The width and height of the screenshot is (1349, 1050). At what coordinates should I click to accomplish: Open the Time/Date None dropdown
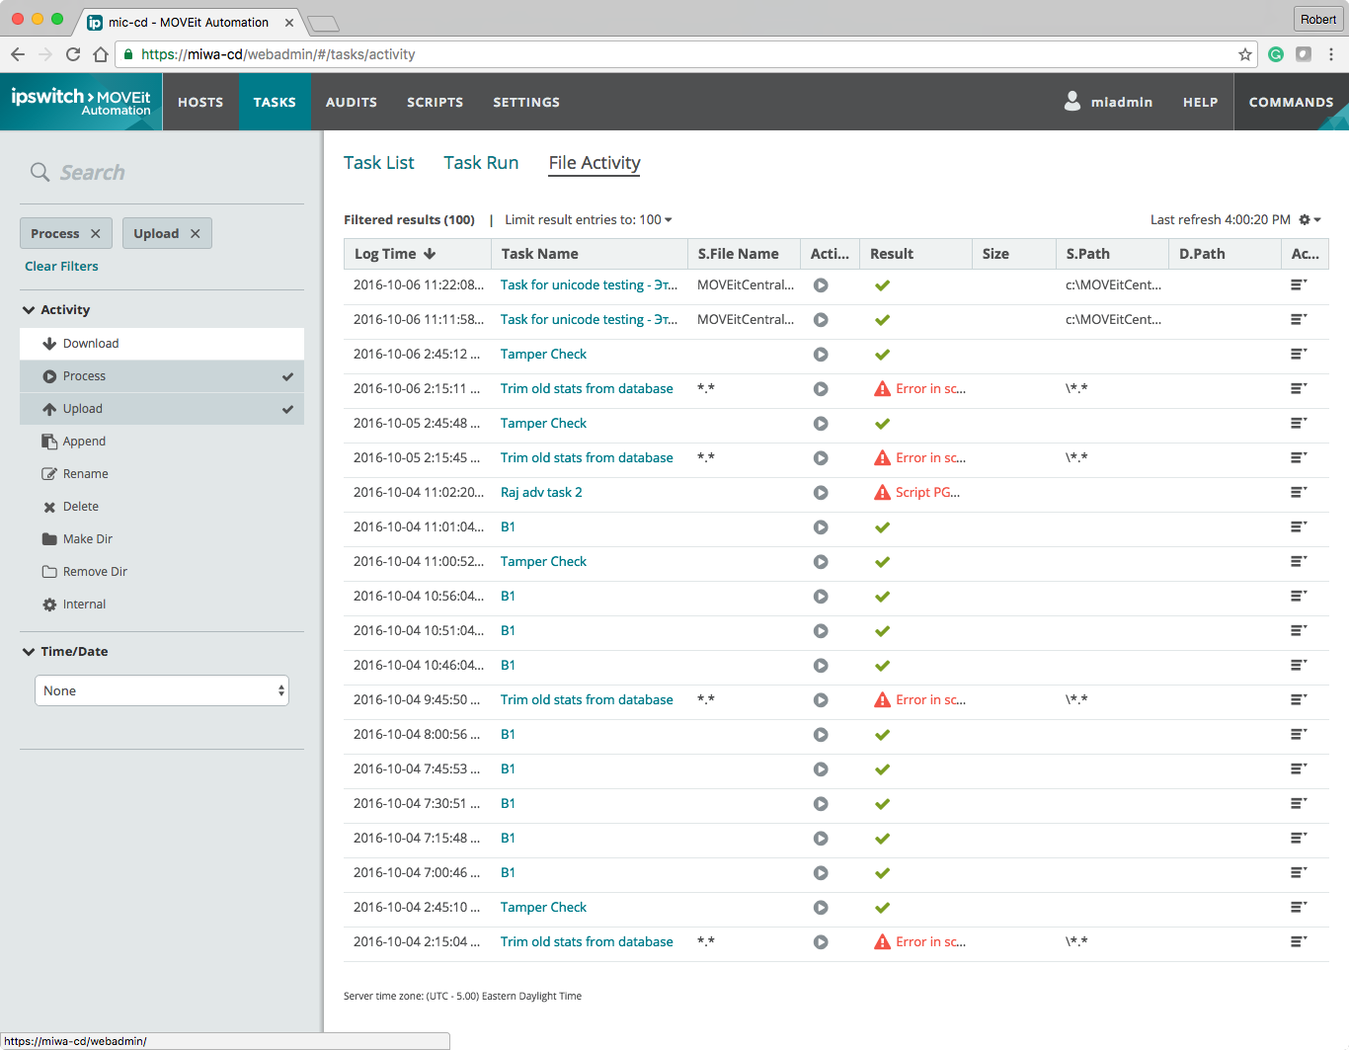point(162,690)
